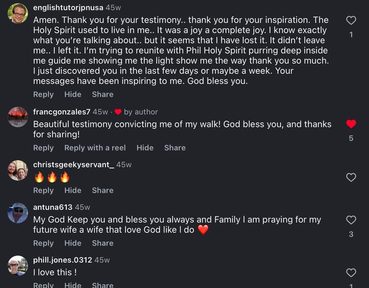View christsgeekyservant_ profile photo

point(18,170)
